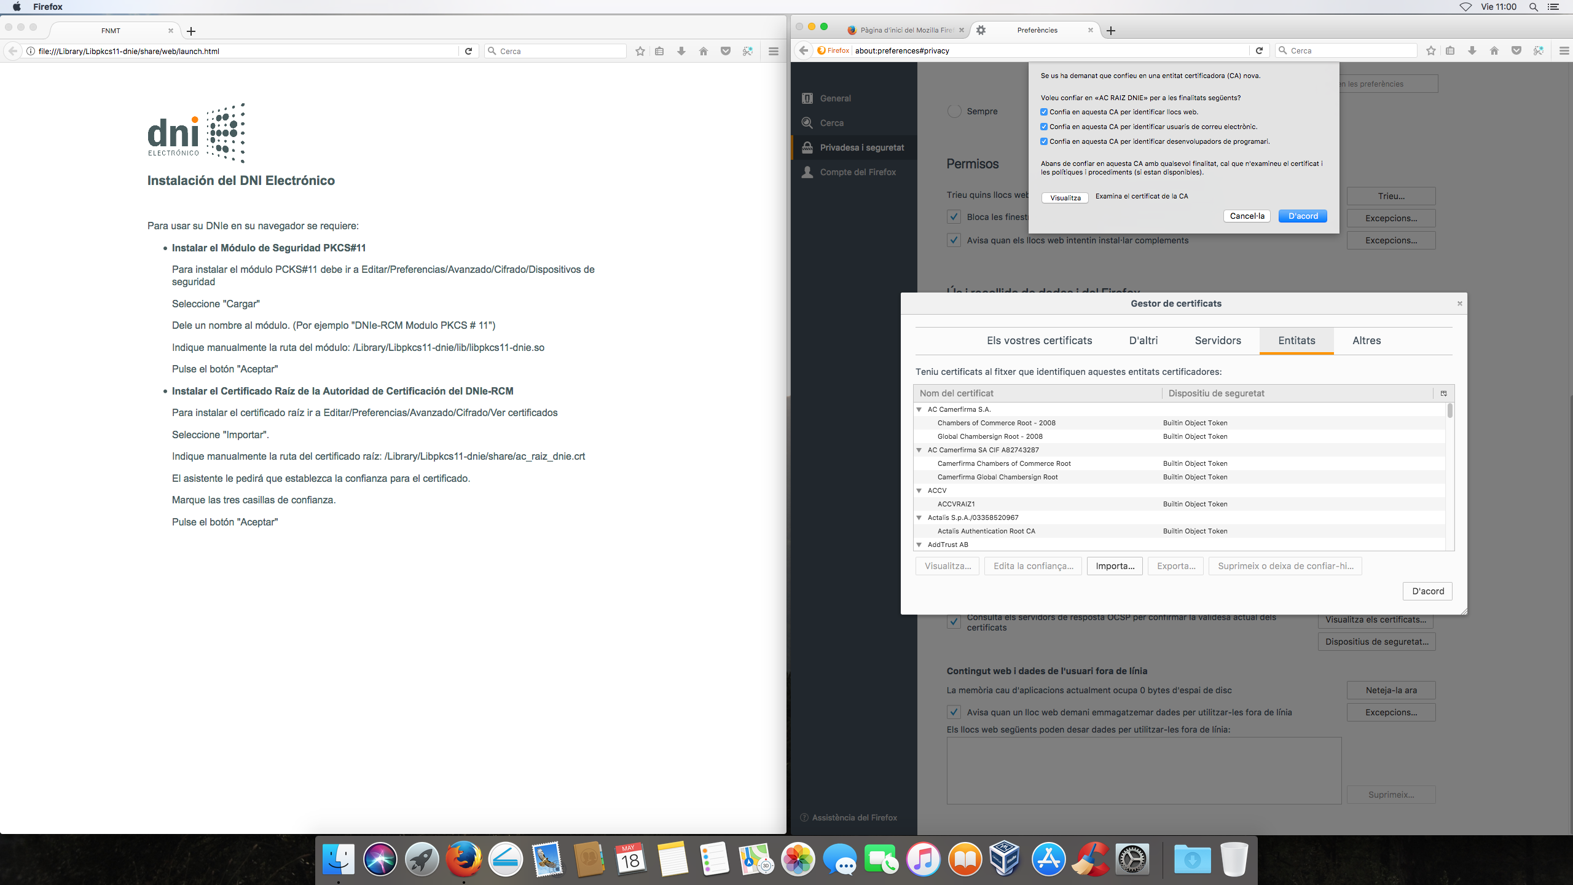Uncheck trust CA for identifying email users

pyautogui.click(x=1044, y=127)
